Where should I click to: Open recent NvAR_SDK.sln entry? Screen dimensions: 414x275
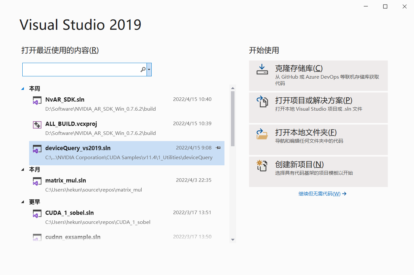point(127,104)
